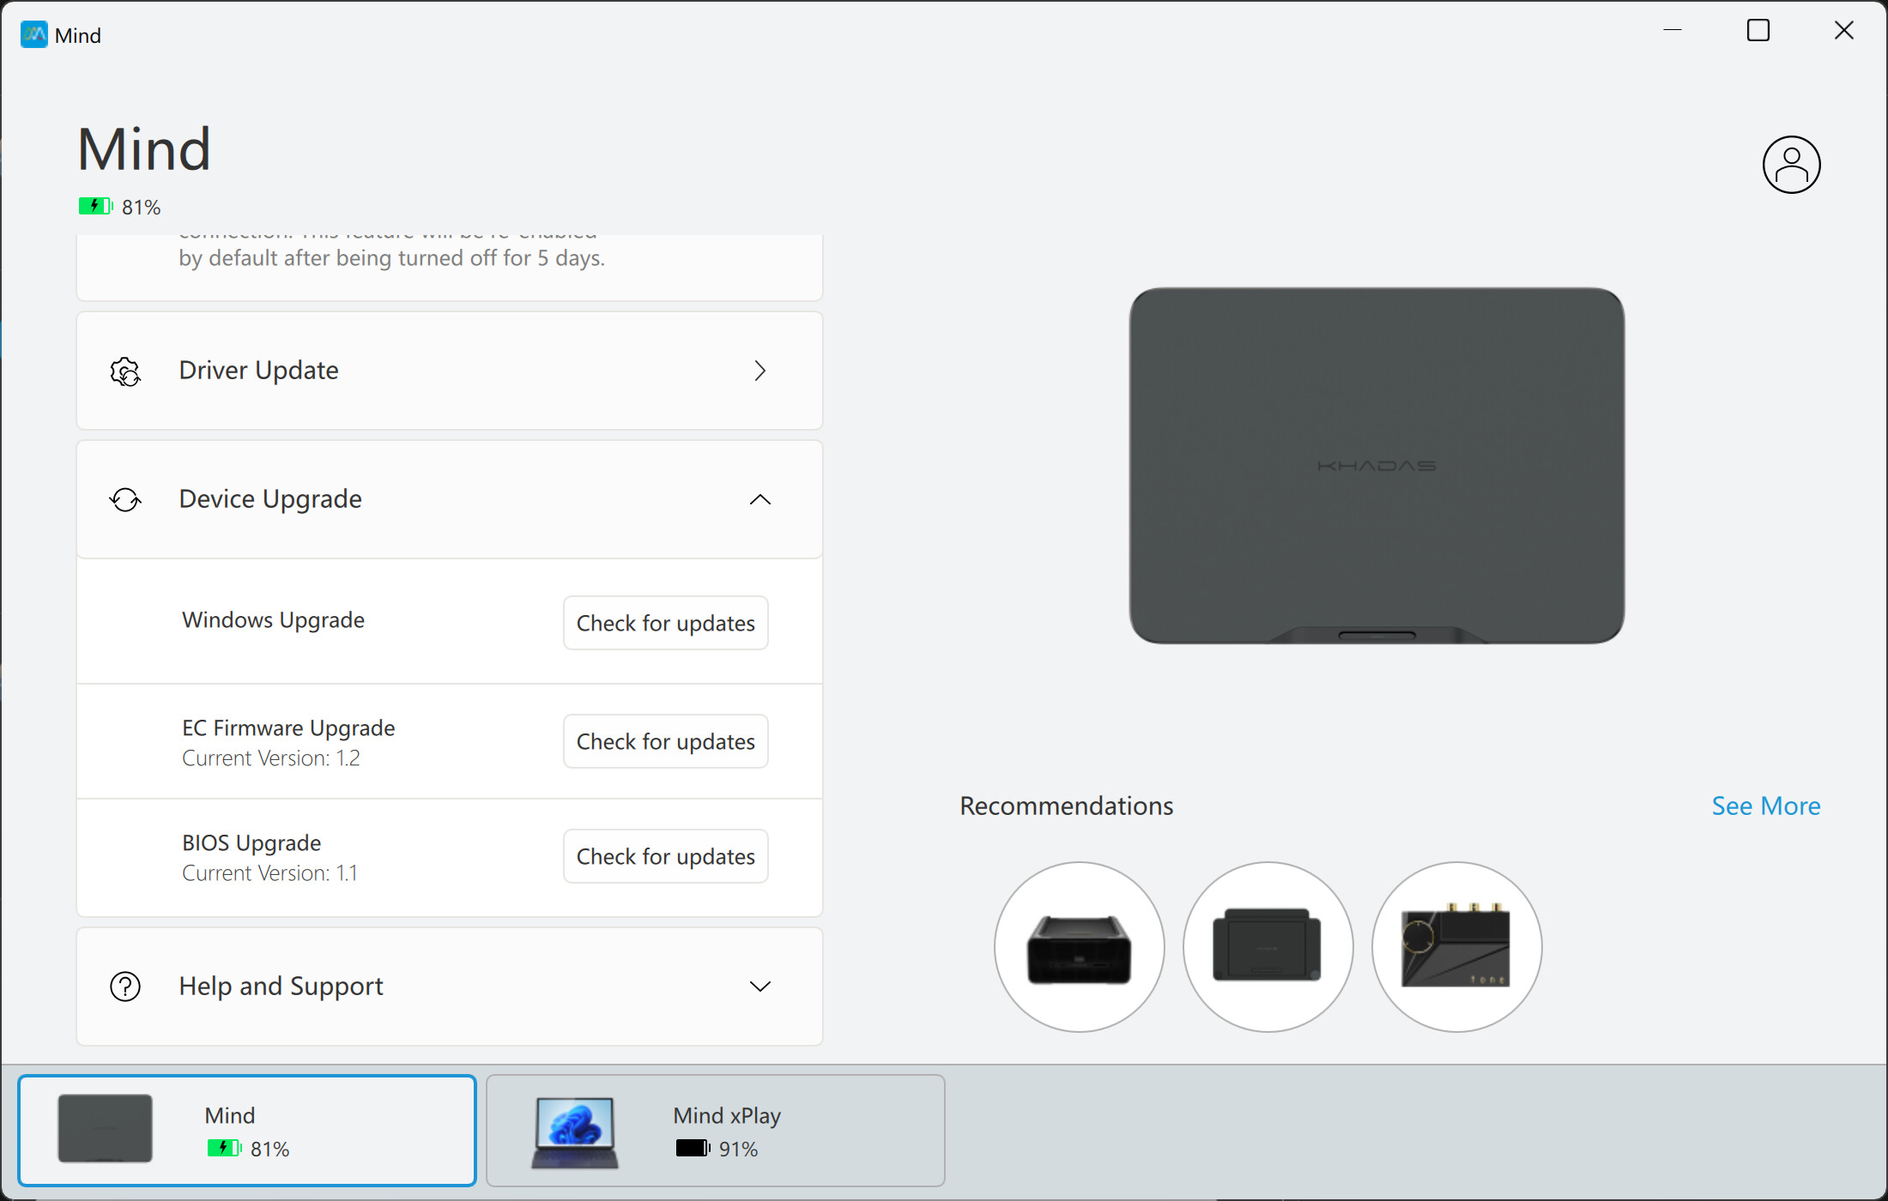Click the green battery icon under Mind heading

94,206
